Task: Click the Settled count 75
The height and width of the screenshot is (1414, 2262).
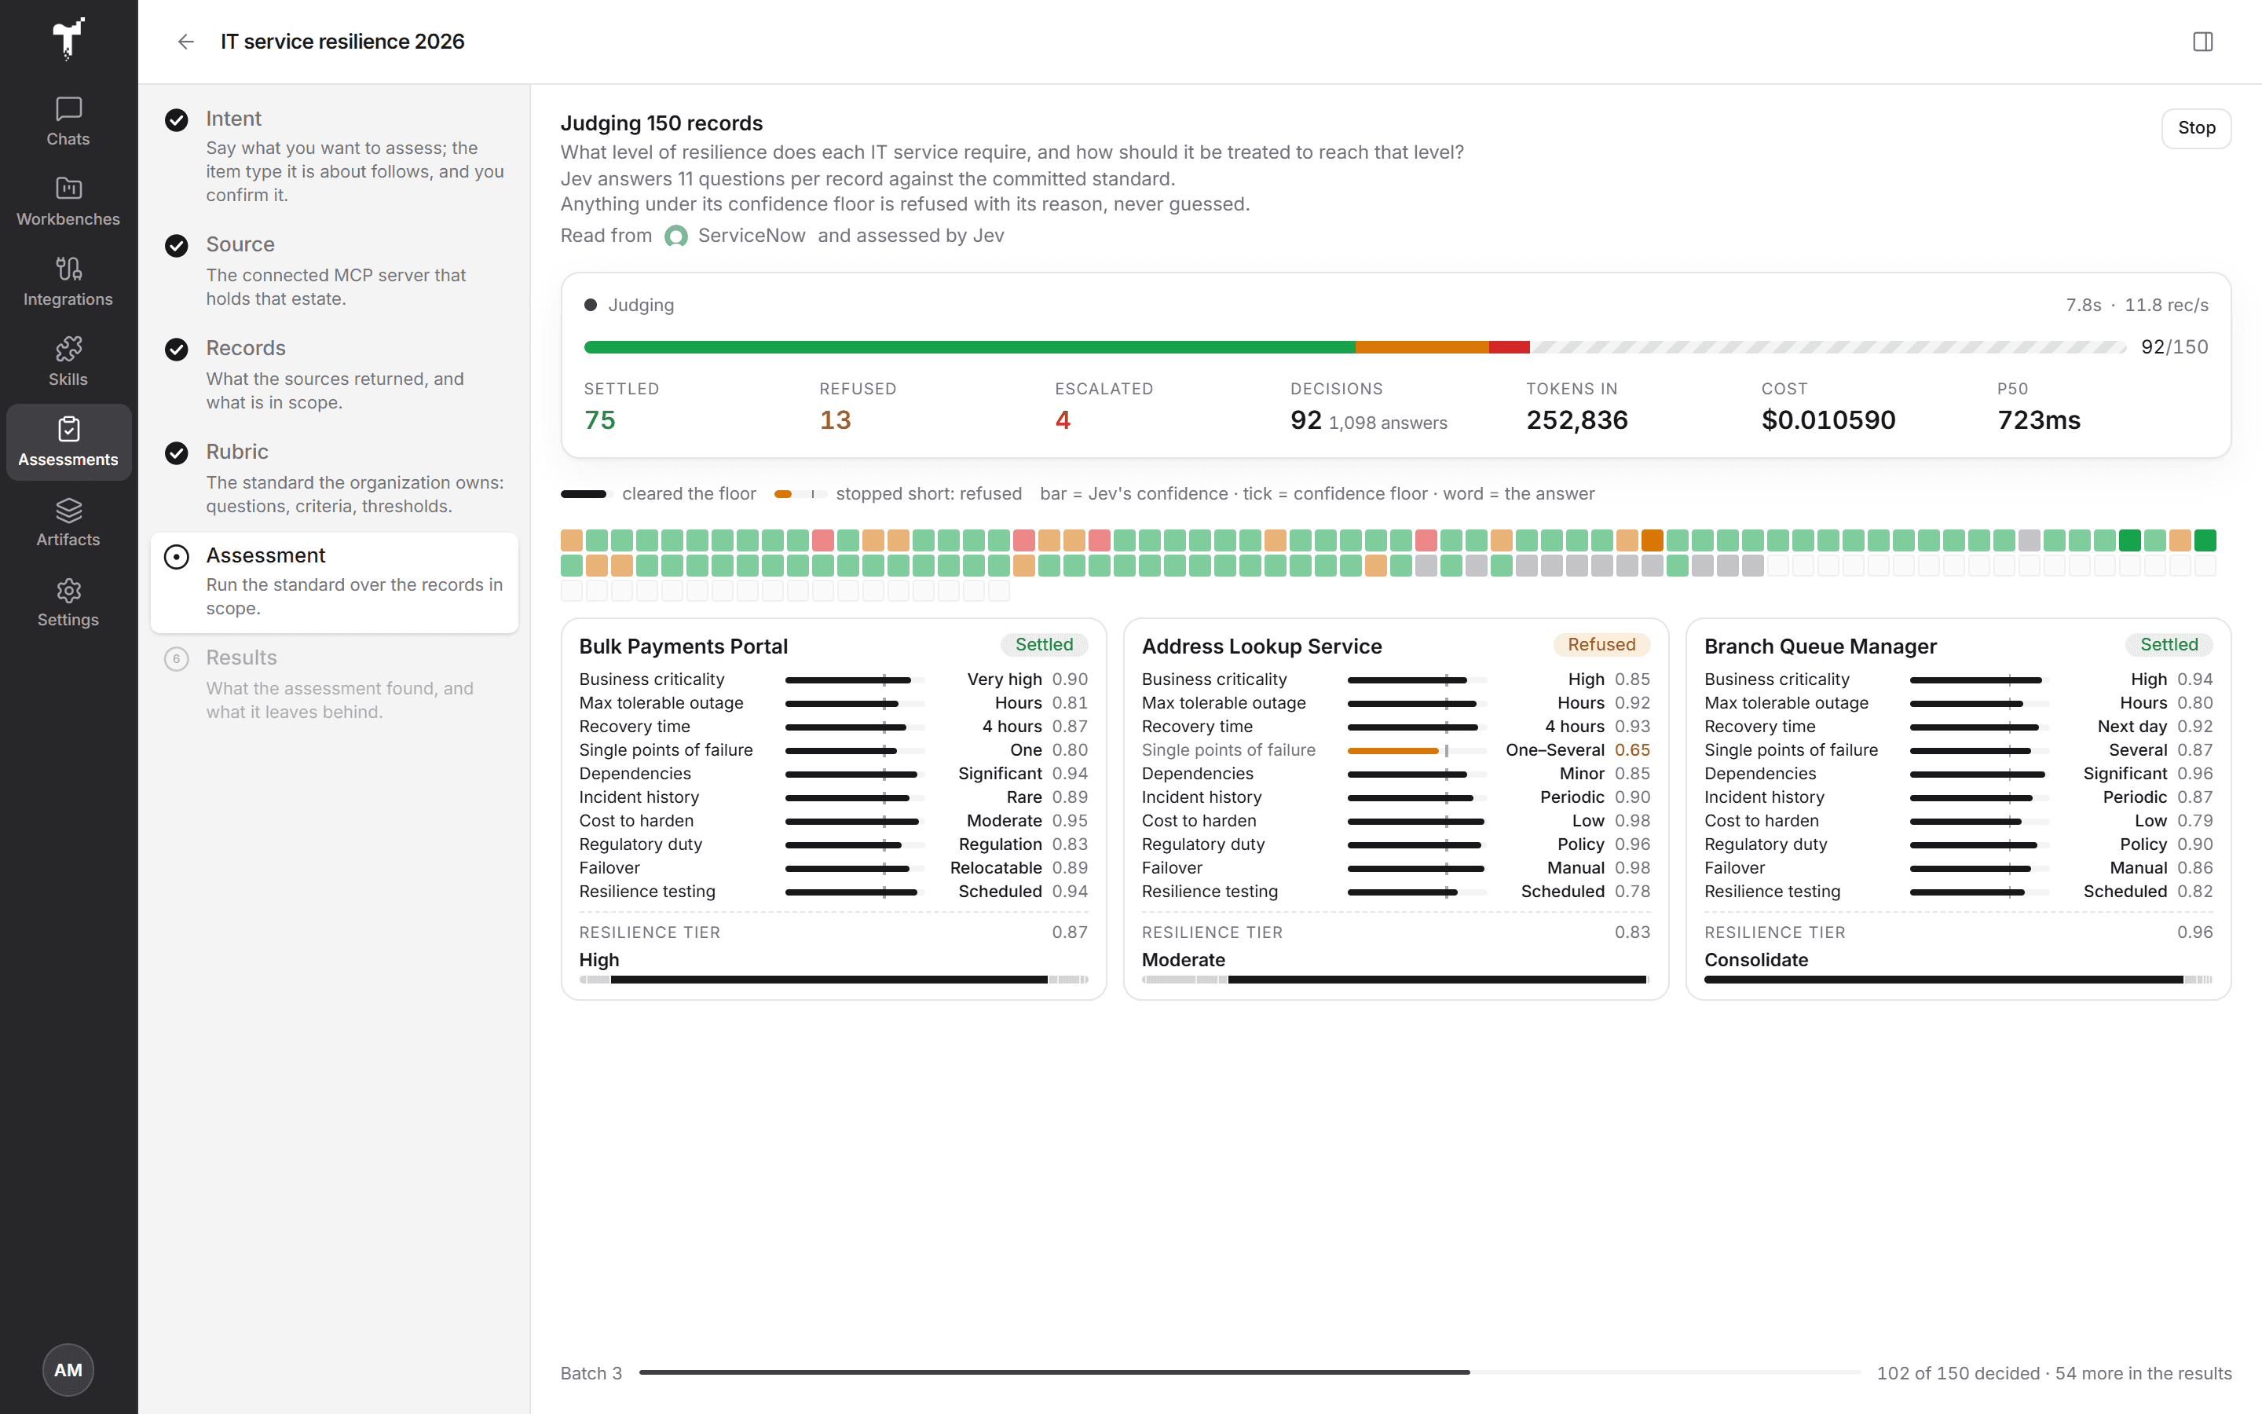Action: [600, 420]
